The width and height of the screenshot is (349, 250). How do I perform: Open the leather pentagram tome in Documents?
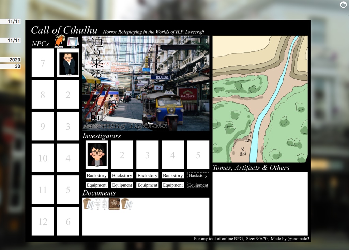pyautogui.click(x=115, y=204)
